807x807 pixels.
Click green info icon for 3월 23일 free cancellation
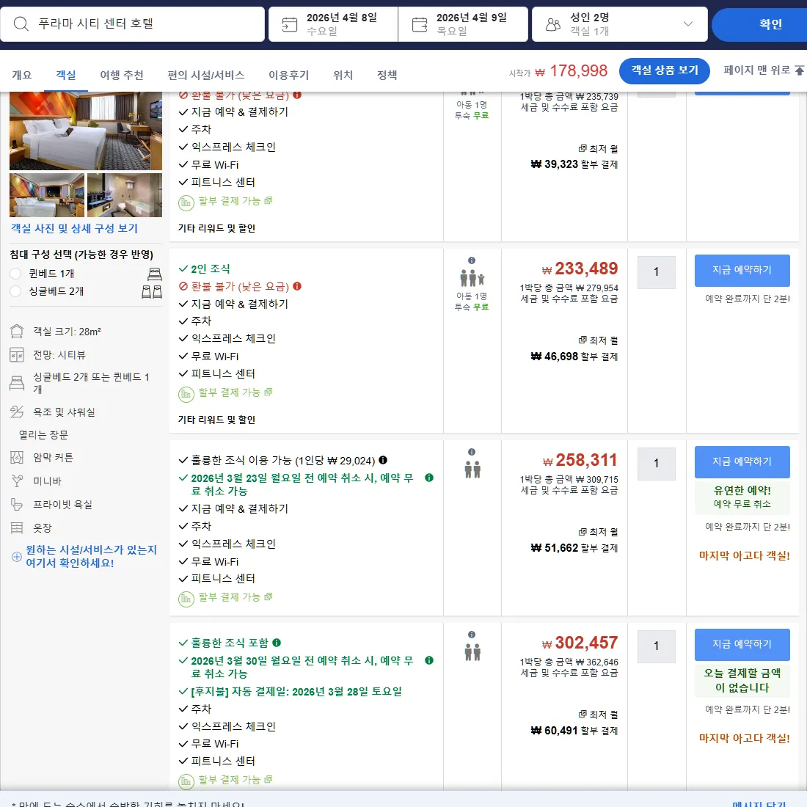point(429,478)
